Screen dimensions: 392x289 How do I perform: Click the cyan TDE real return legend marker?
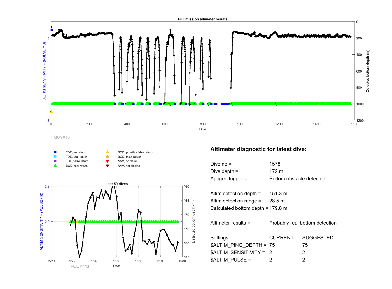(x=55, y=157)
